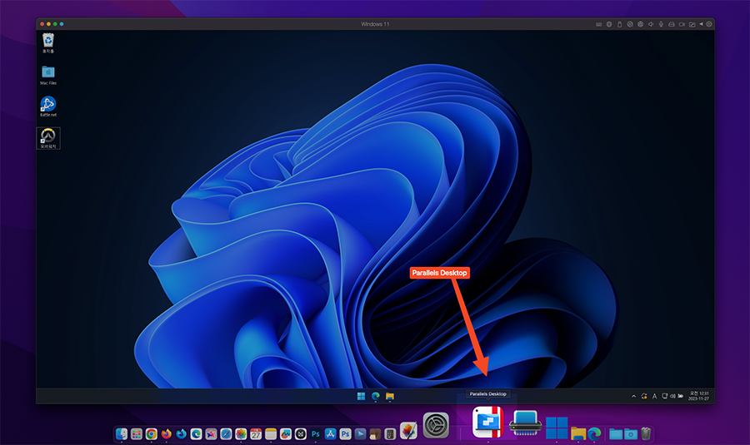Click the sound speaker icon in Parallels title bar
The image size is (750, 445).
click(x=651, y=24)
